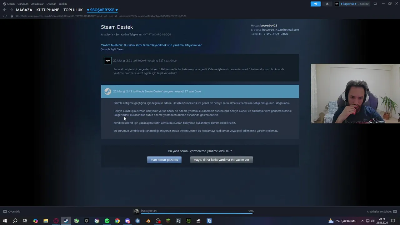Open Epic Games Launcher from the taskbar

(x=87, y=221)
